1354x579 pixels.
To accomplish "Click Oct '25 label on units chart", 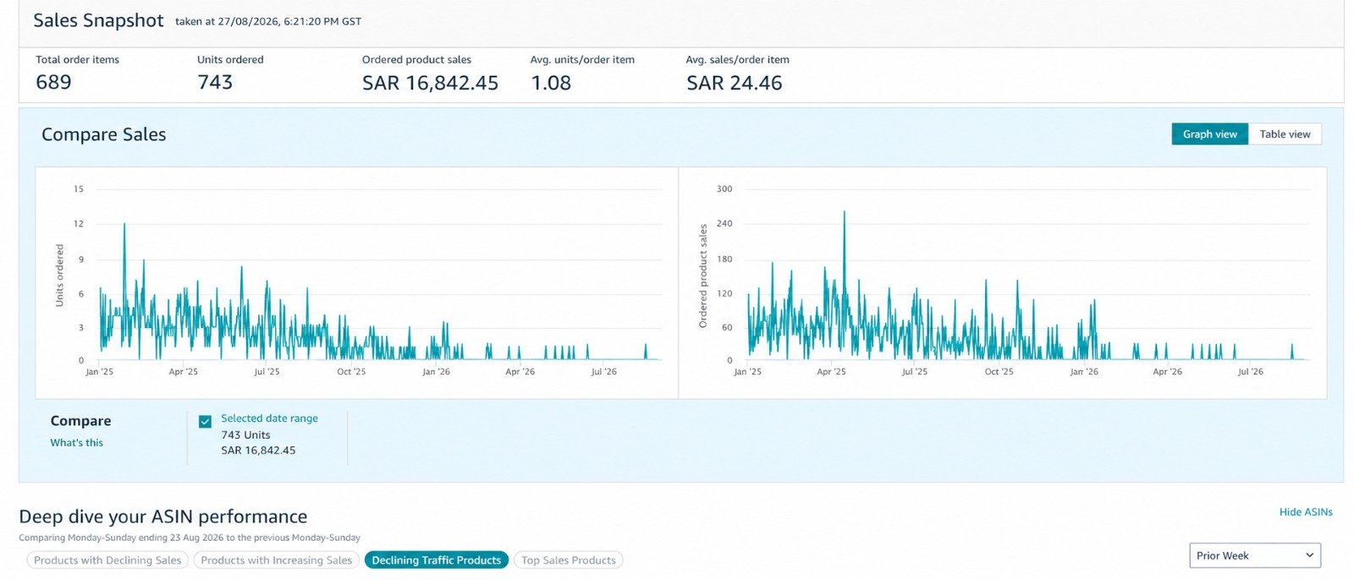I will coord(351,372).
